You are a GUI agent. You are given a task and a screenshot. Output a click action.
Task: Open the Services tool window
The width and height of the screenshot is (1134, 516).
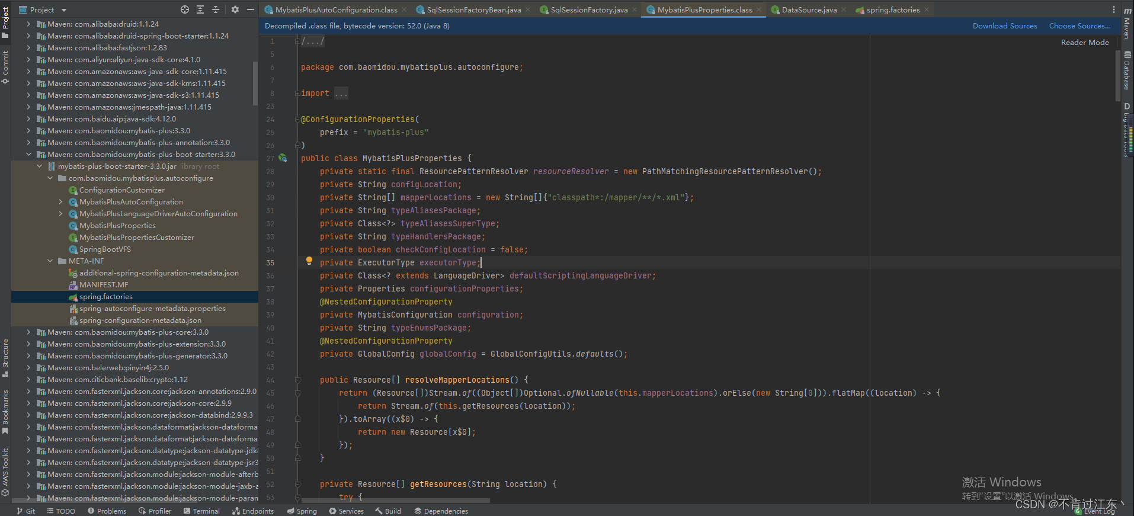(x=346, y=511)
